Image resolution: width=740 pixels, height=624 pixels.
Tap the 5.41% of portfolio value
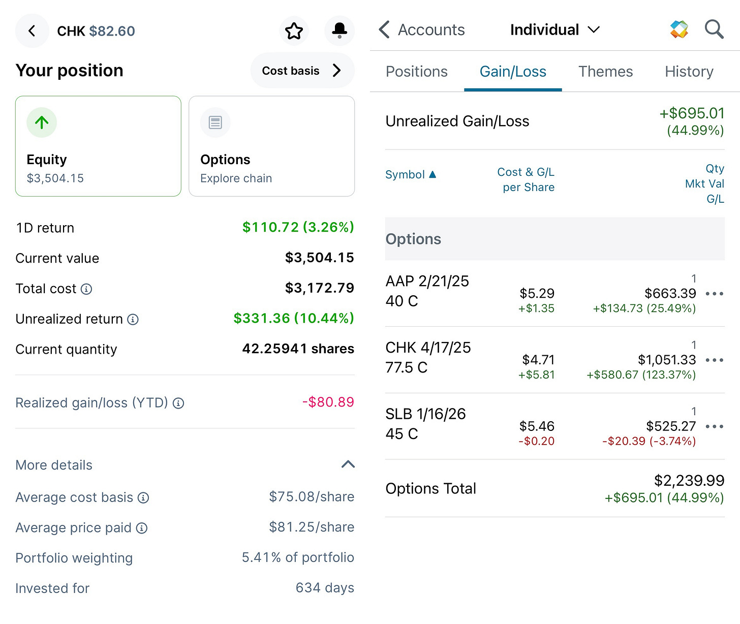(298, 557)
